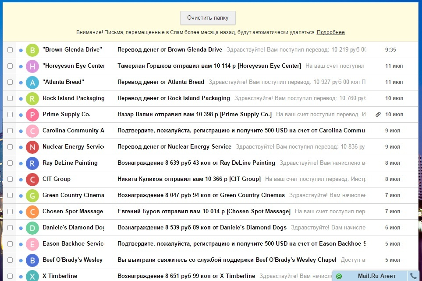Image resolution: width=422 pixels, height=281 pixels.
Task: Toggle read status dot for Beef O'Brady's Wesley
Action: point(21,260)
